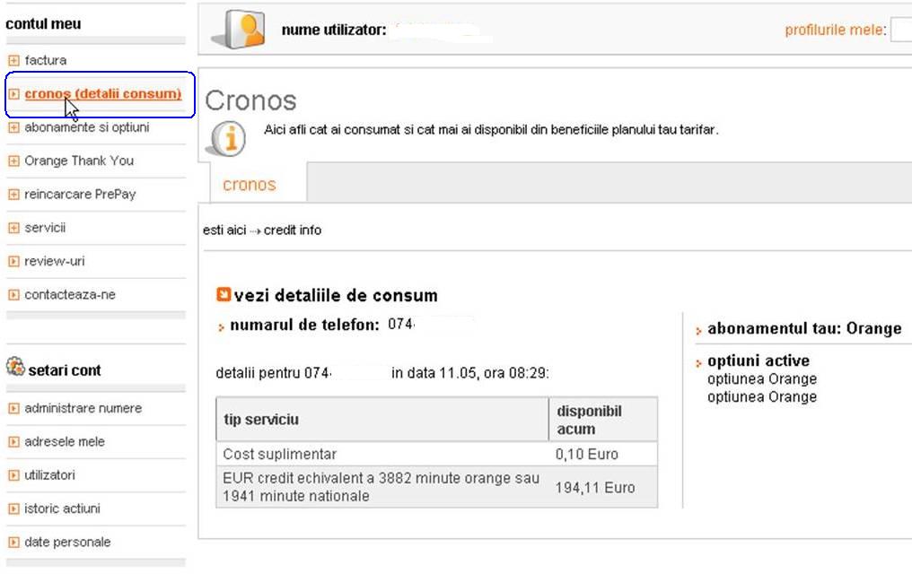Open istoric actiuni link
The image size is (912, 582).
click(62, 508)
